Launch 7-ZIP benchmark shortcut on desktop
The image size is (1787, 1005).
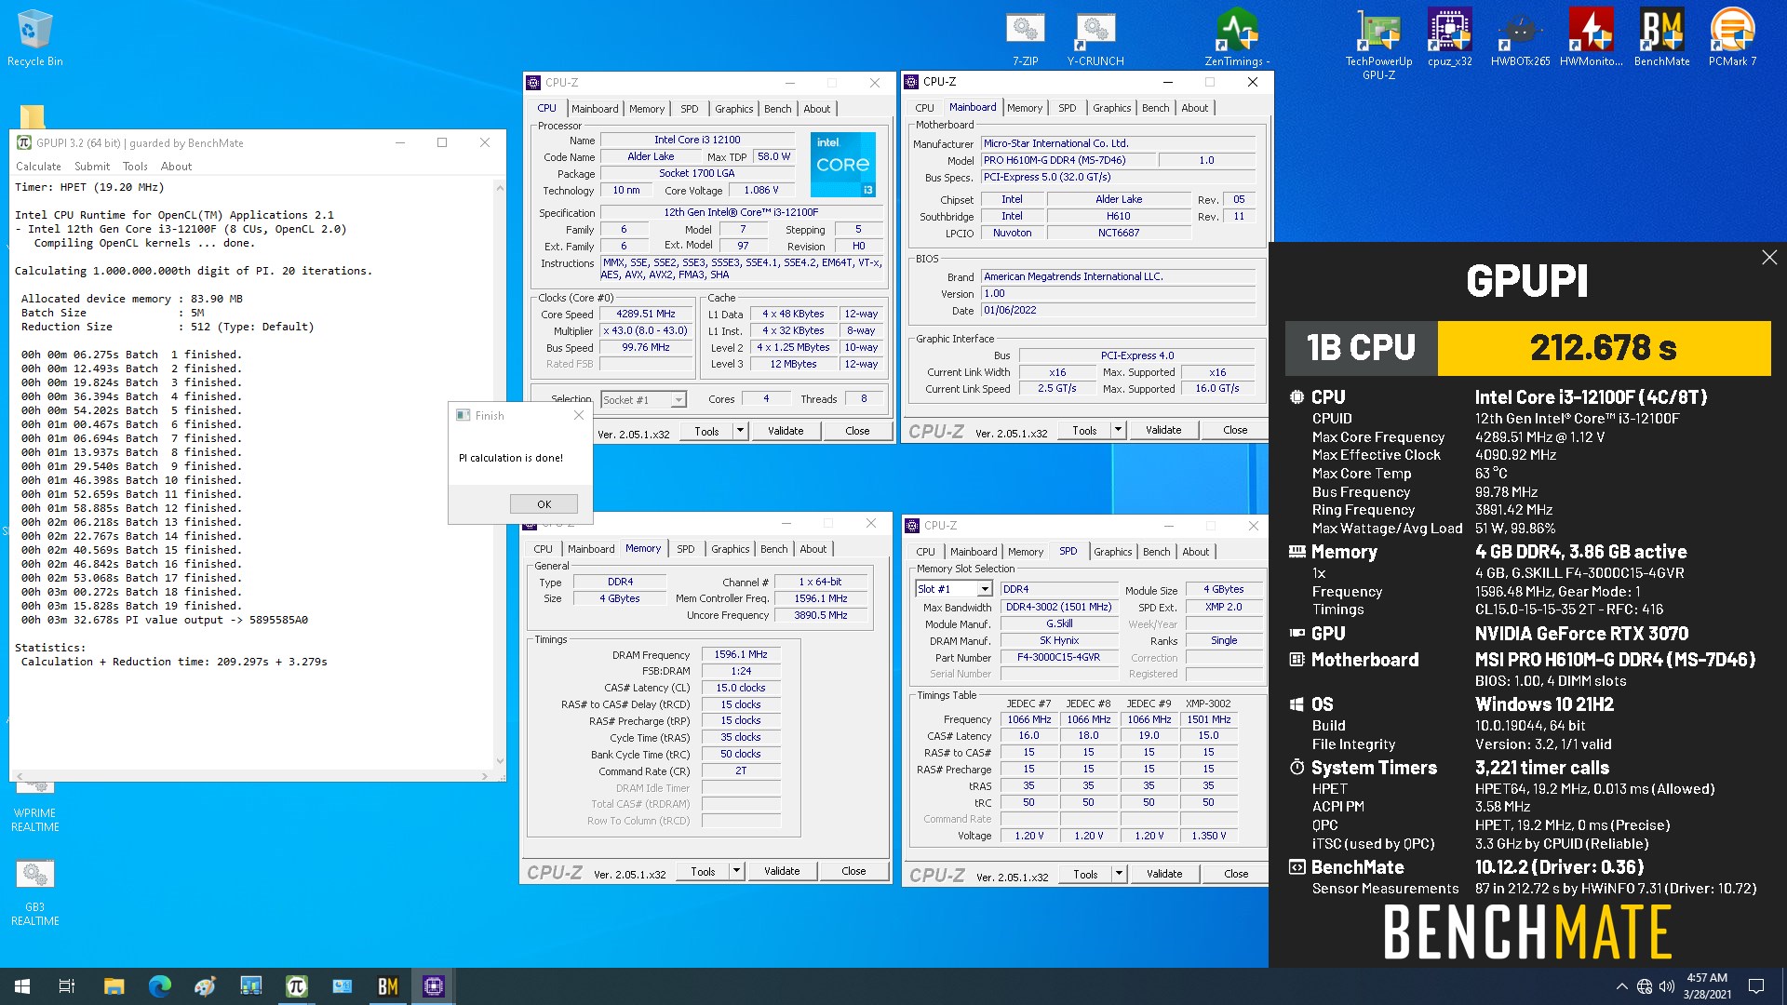pos(1025,37)
